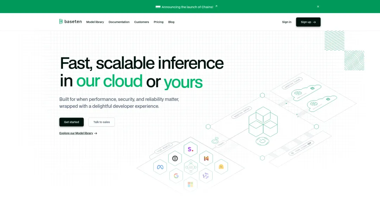The image size is (380, 214).
Task: Click the green 'yours' headline word
Action: (183, 82)
